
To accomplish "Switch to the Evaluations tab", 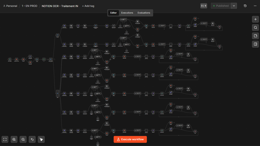I will click(144, 13).
